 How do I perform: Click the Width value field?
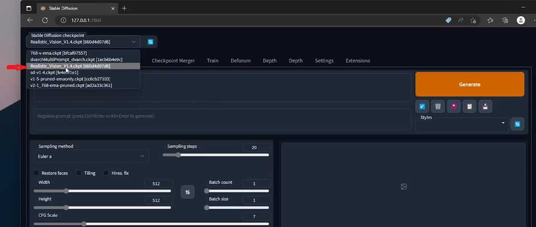[x=158, y=184]
